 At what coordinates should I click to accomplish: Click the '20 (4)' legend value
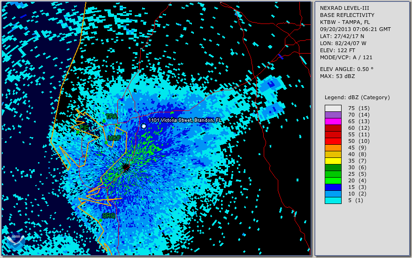tap(358, 180)
